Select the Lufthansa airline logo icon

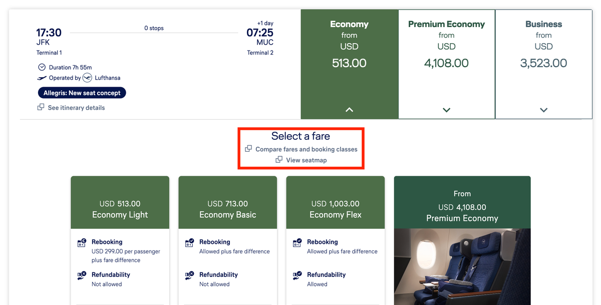(86, 78)
